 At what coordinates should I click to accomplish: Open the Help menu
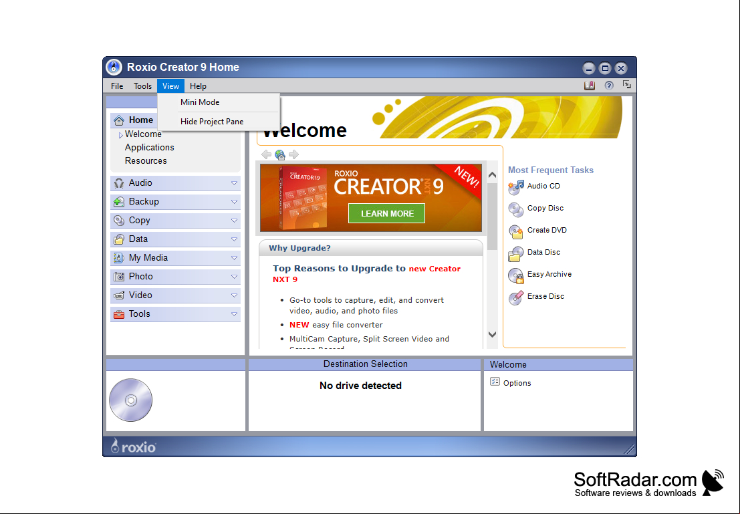coord(199,86)
